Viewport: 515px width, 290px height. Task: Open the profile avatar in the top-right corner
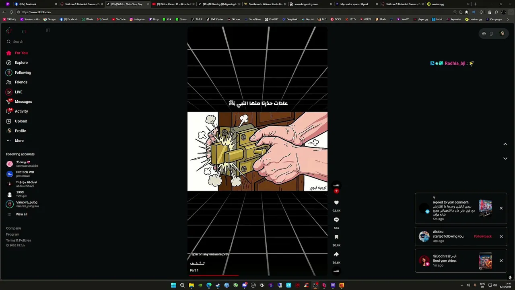click(x=502, y=33)
